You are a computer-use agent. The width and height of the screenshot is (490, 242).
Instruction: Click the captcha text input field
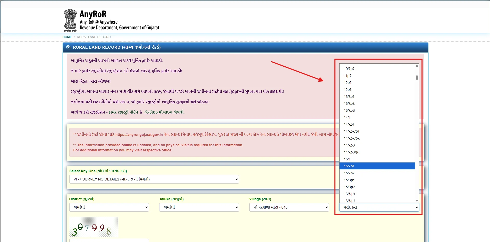coord(109,240)
